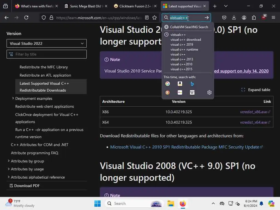Open Extensions puzzle icon
Screen dimensions: 280x210
(254, 17)
